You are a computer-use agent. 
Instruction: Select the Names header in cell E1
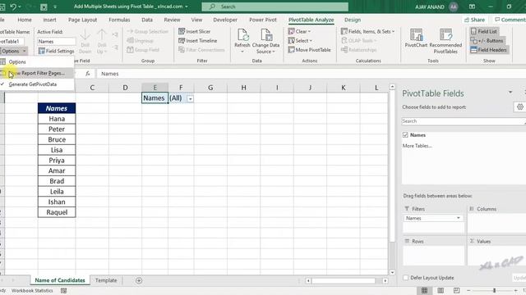tap(155, 98)
